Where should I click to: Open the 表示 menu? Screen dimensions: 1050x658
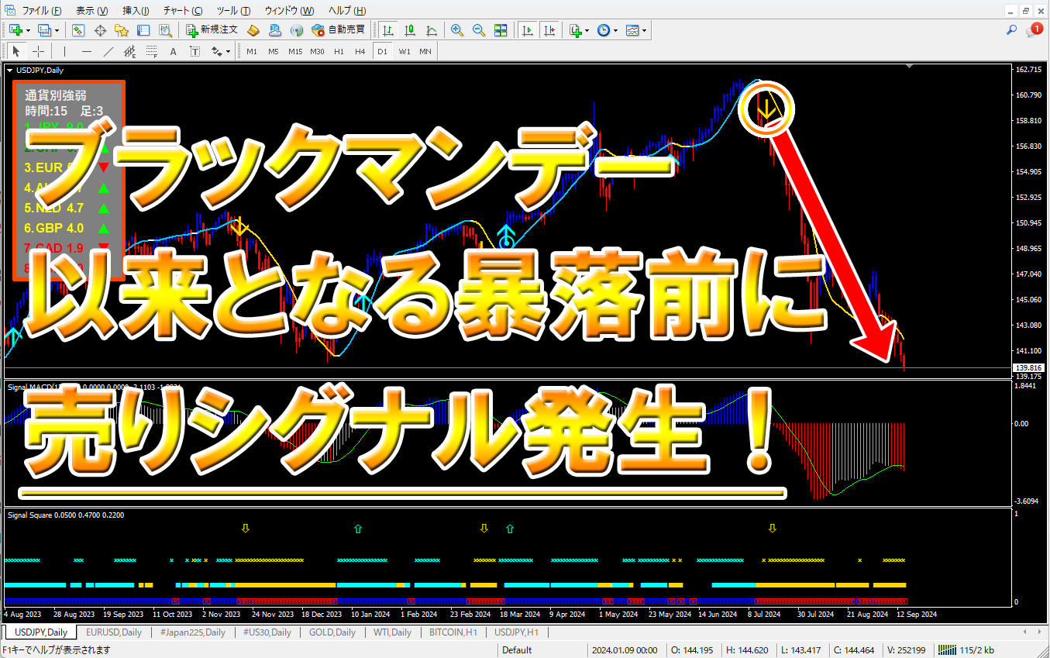93,11
